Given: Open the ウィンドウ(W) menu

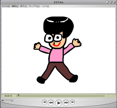Looking at the screenshot, I should click(34, 6).
